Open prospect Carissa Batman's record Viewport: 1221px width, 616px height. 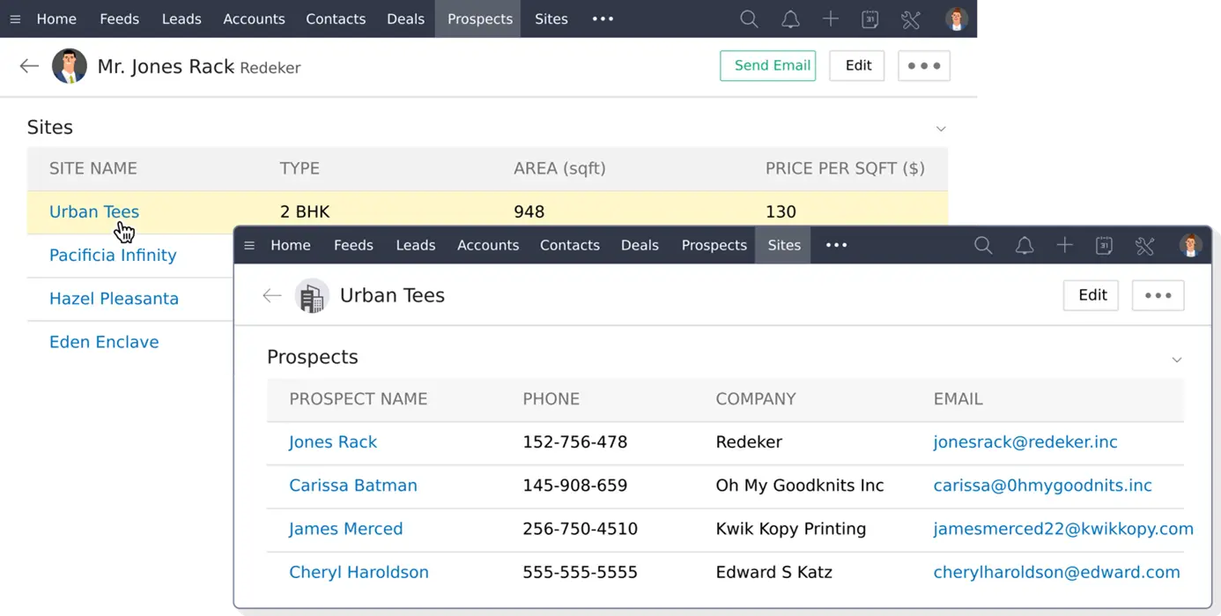click(x=352, y=485)
